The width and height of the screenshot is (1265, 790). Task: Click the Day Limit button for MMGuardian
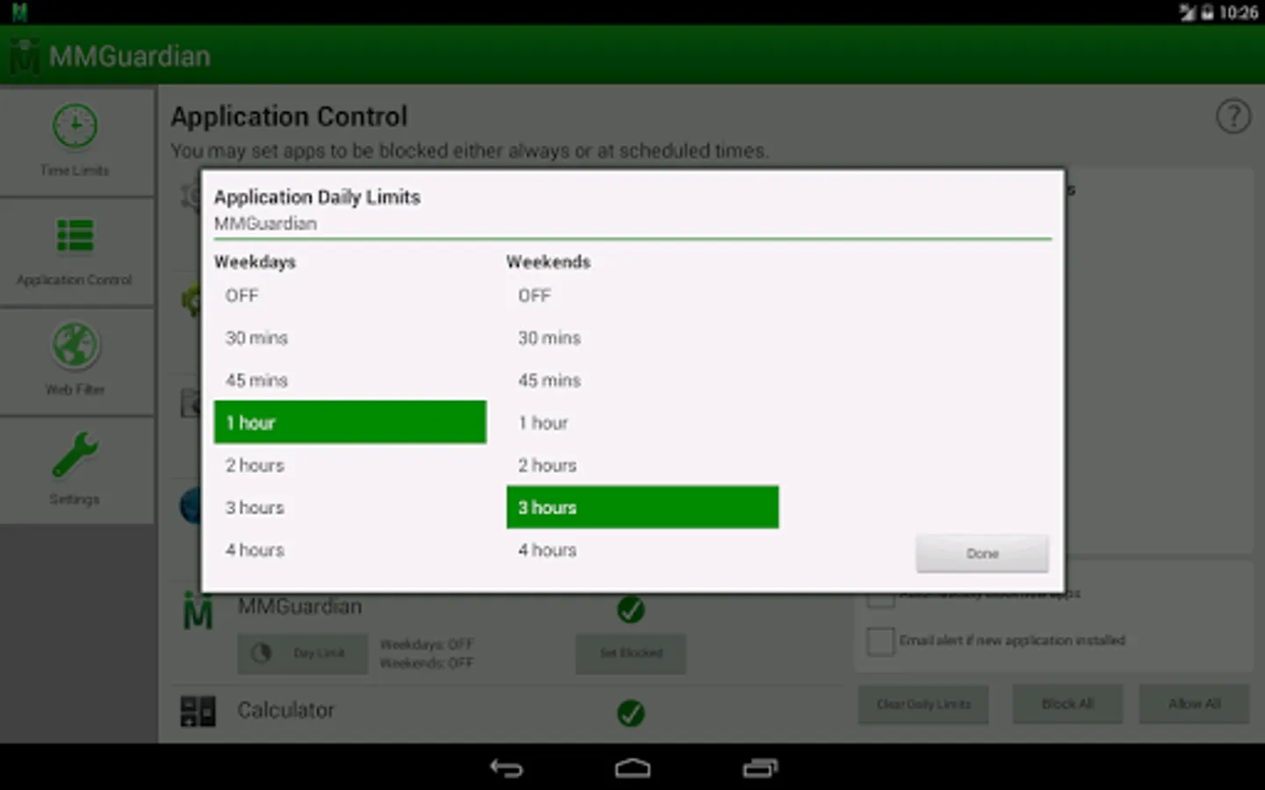click(303, 653)
